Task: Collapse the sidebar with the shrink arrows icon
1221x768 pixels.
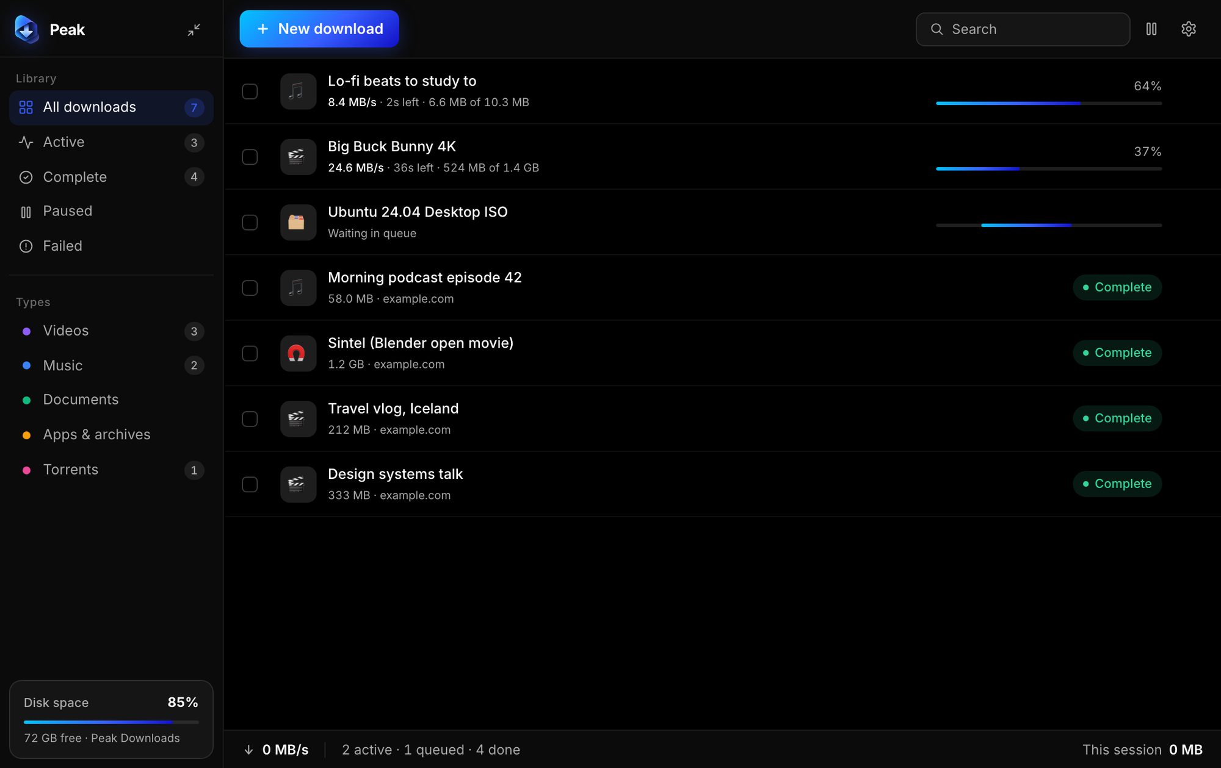Action: (194, 29)
